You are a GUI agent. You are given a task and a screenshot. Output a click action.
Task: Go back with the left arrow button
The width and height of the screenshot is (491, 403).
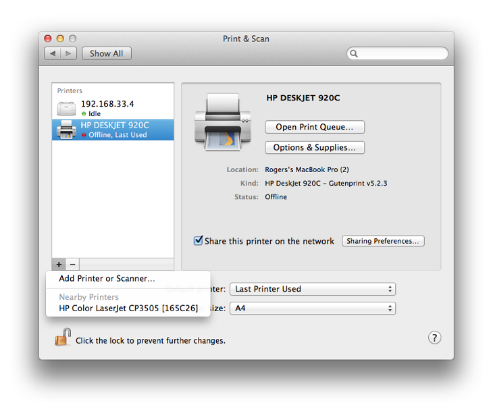coord(53,53)
